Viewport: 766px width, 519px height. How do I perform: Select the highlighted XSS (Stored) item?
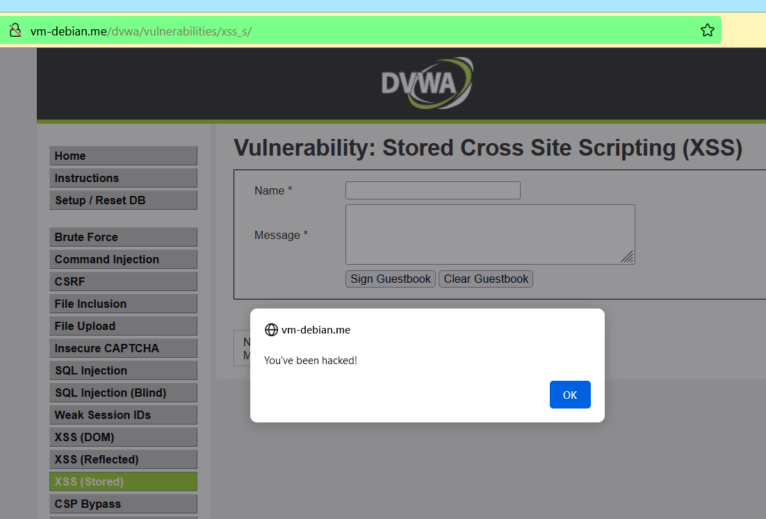click(x=123, y=481)
